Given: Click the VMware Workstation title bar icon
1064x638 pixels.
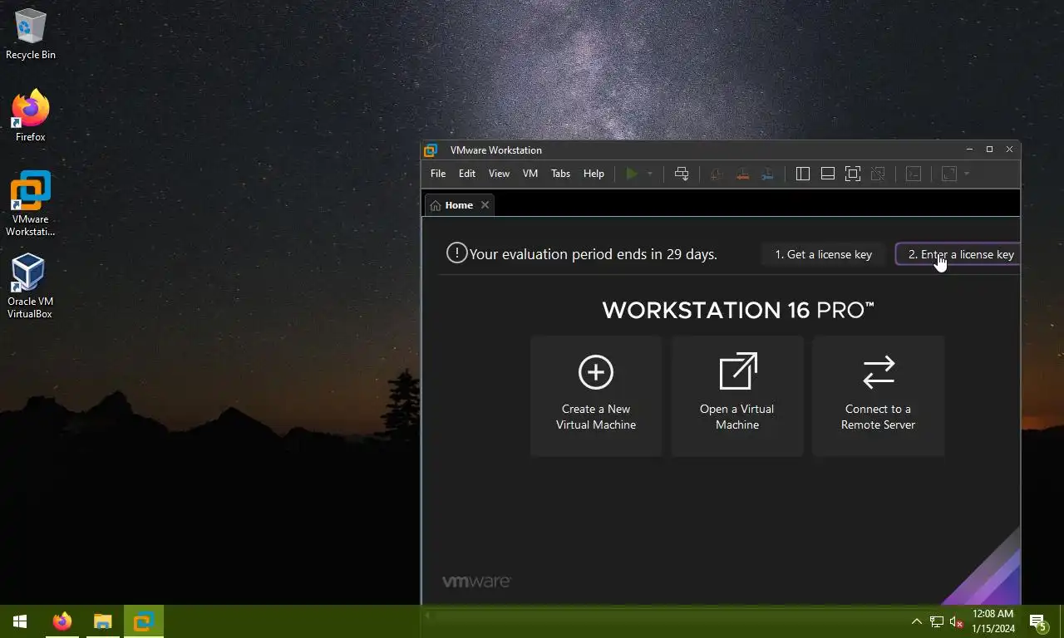Looking at the screenshot, I should pos(431,150).
